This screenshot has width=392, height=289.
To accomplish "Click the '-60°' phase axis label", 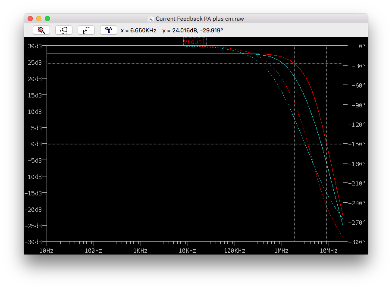I will point(358,85).
